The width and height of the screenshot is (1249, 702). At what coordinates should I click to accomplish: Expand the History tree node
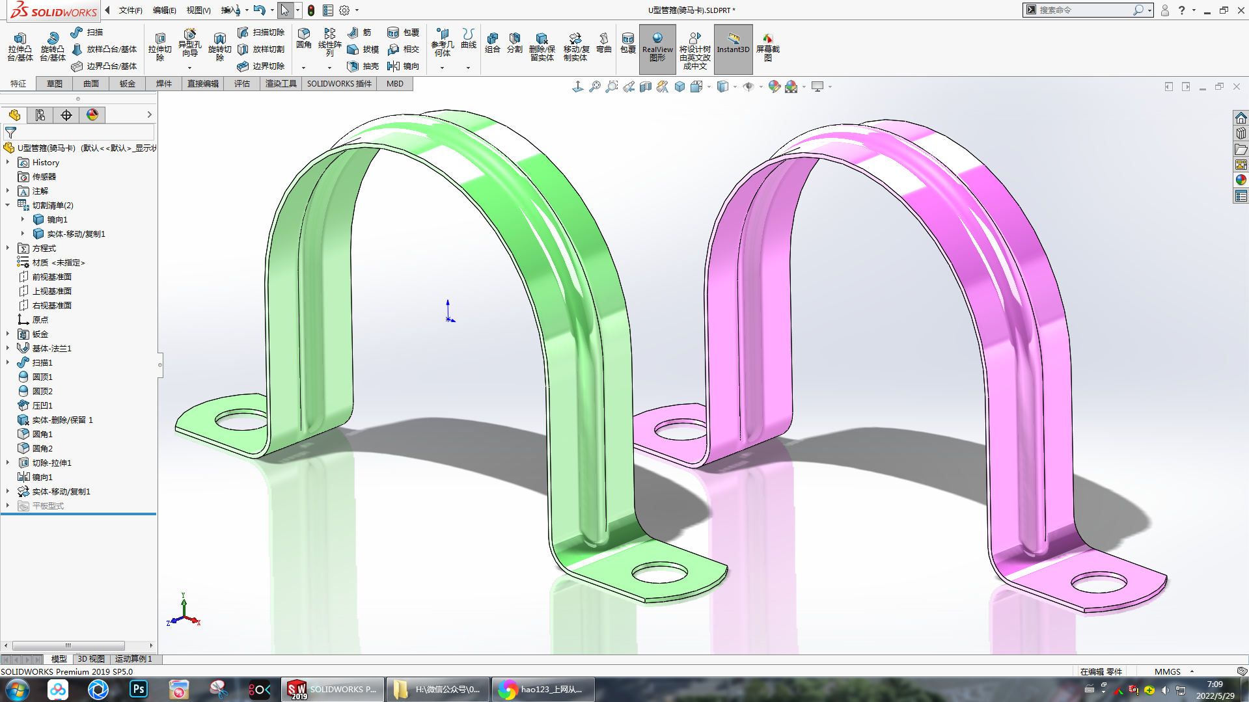pos(8,163)
